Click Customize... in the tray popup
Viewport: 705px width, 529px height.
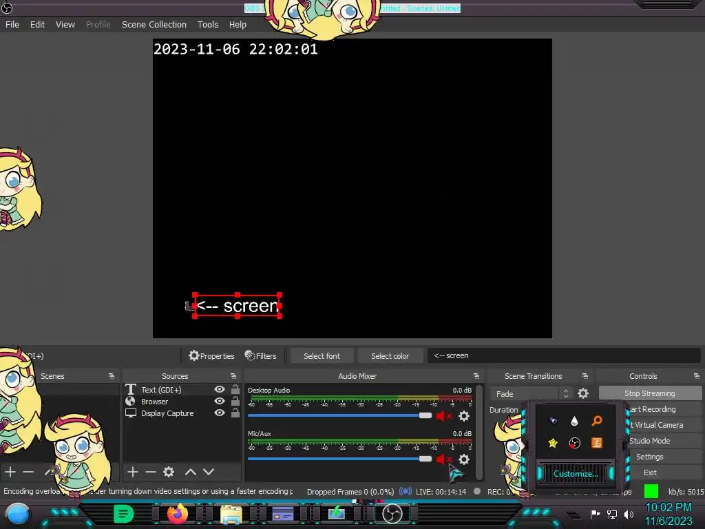coord(576,474)
